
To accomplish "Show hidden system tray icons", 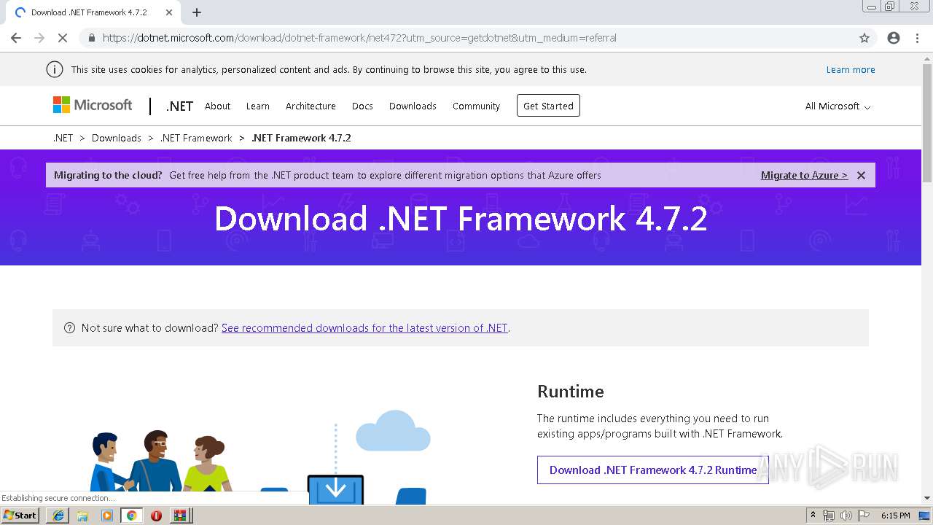I will pyautogui.click(x=813, y=516).
